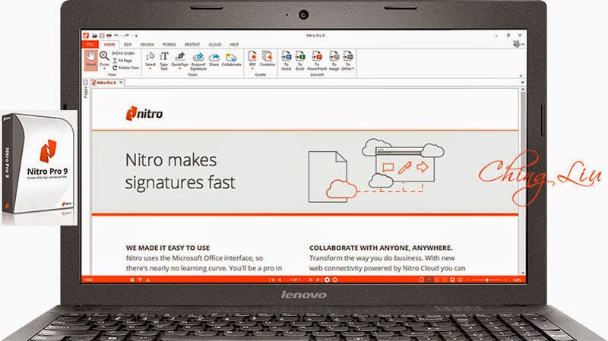Open the PDF create dropdown arrow

click(252, 68)
